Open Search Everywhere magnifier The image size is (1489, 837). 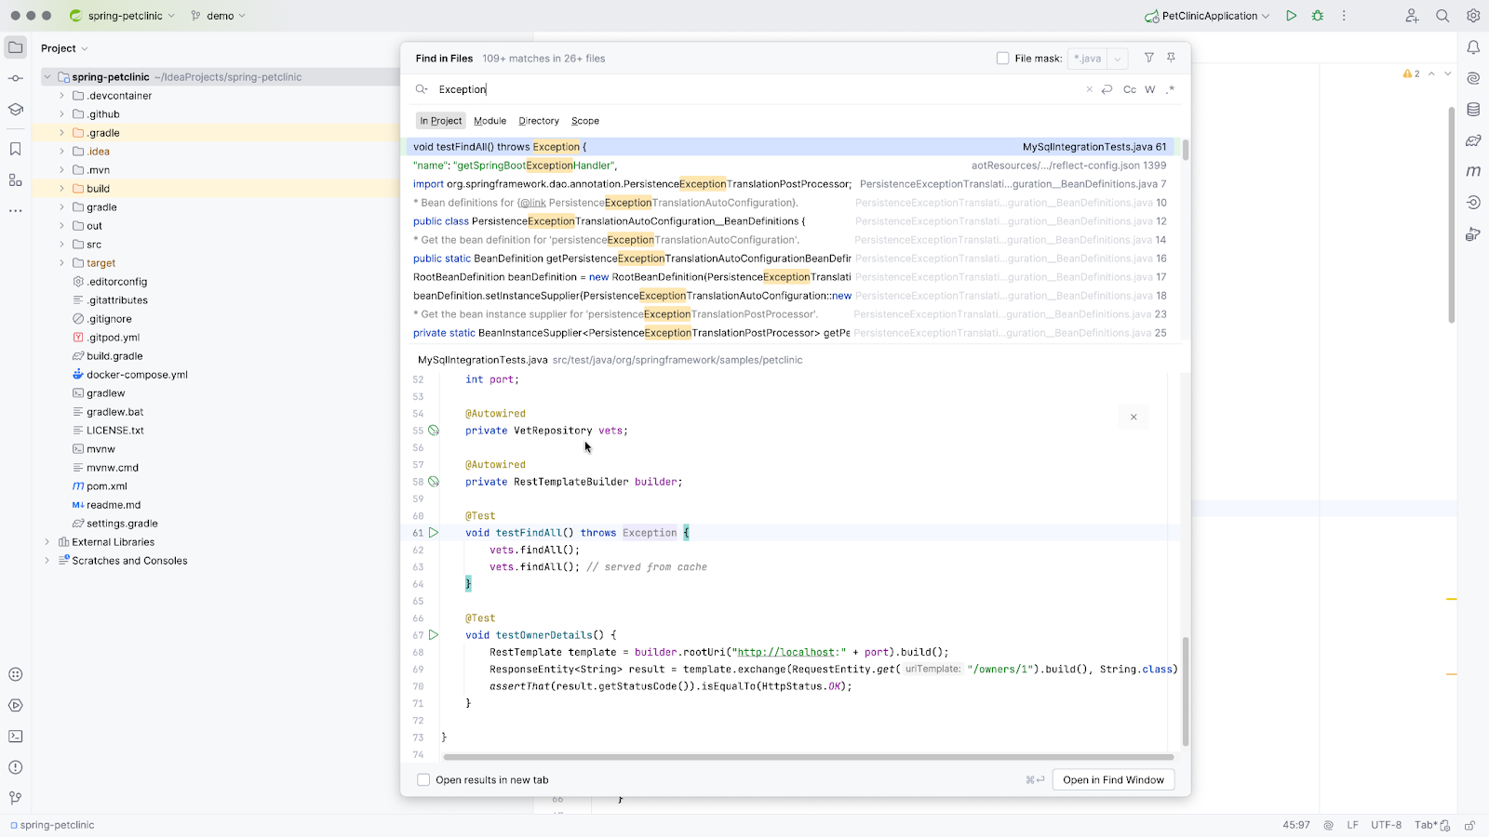click(x=1442, y=16)
